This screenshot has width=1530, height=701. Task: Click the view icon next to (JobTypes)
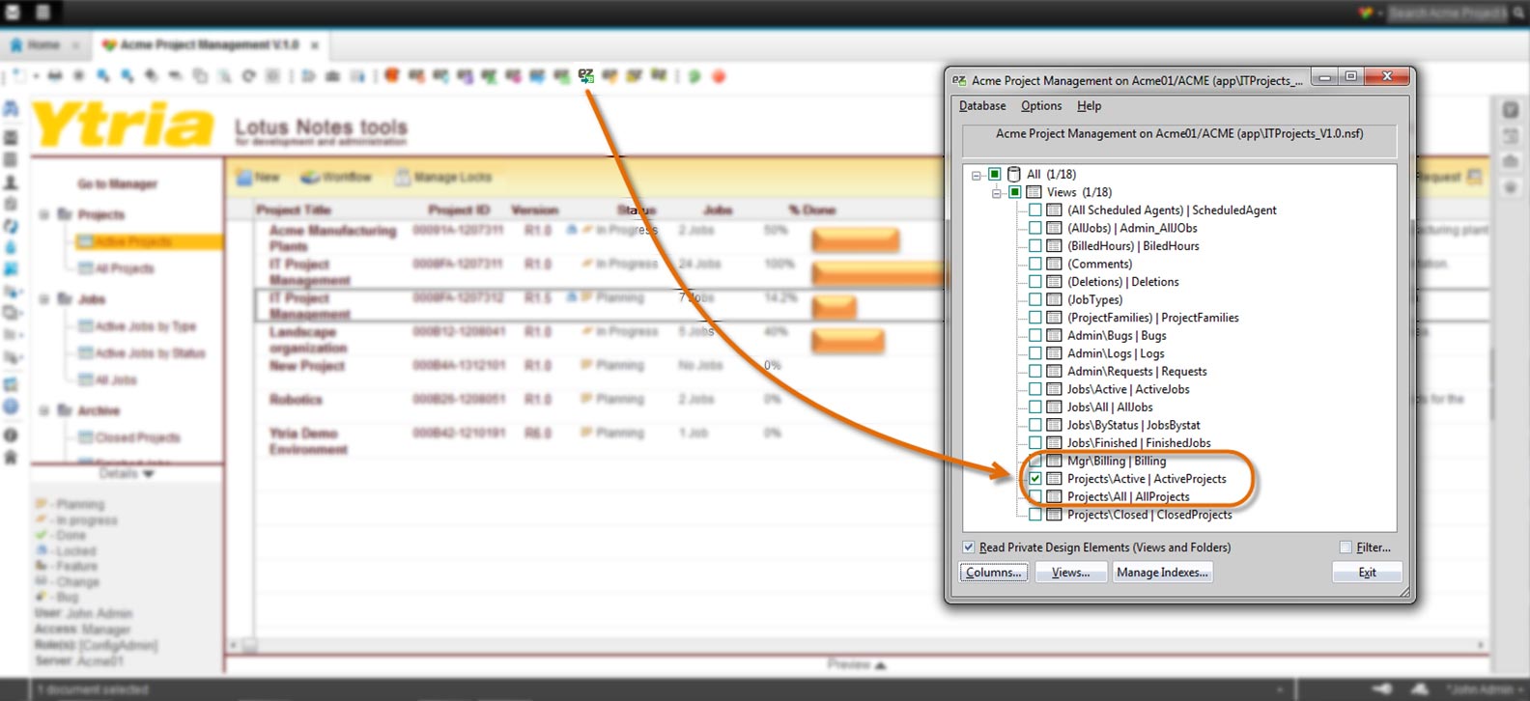[x=1054, y=299]
